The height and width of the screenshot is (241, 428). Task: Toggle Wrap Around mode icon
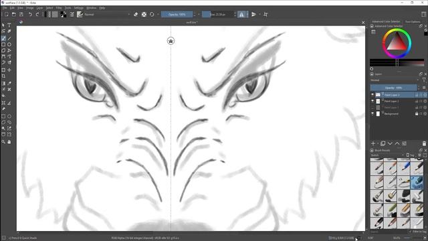265,15
